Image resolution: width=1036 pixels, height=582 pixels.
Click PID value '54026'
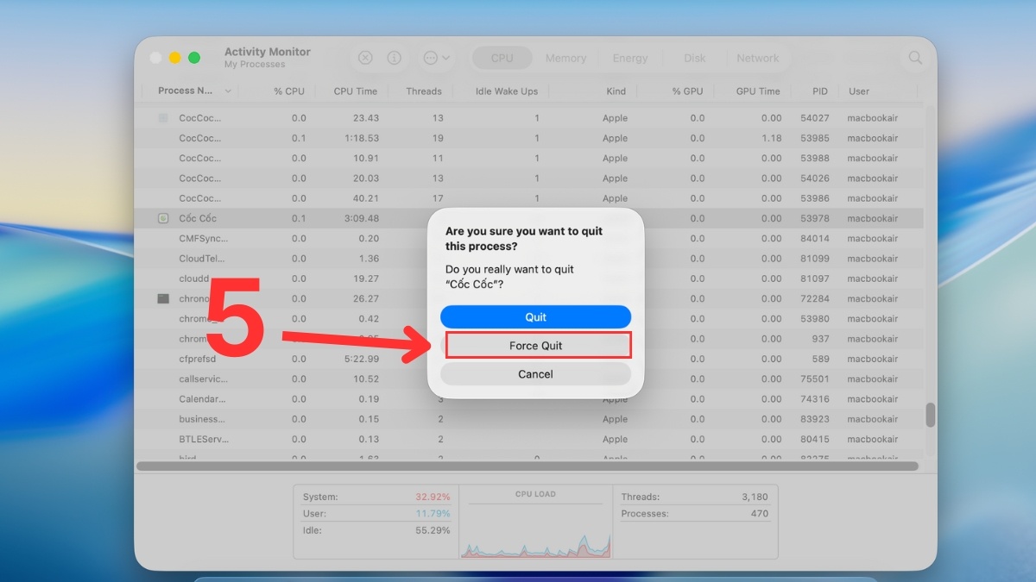pos(815,178)
